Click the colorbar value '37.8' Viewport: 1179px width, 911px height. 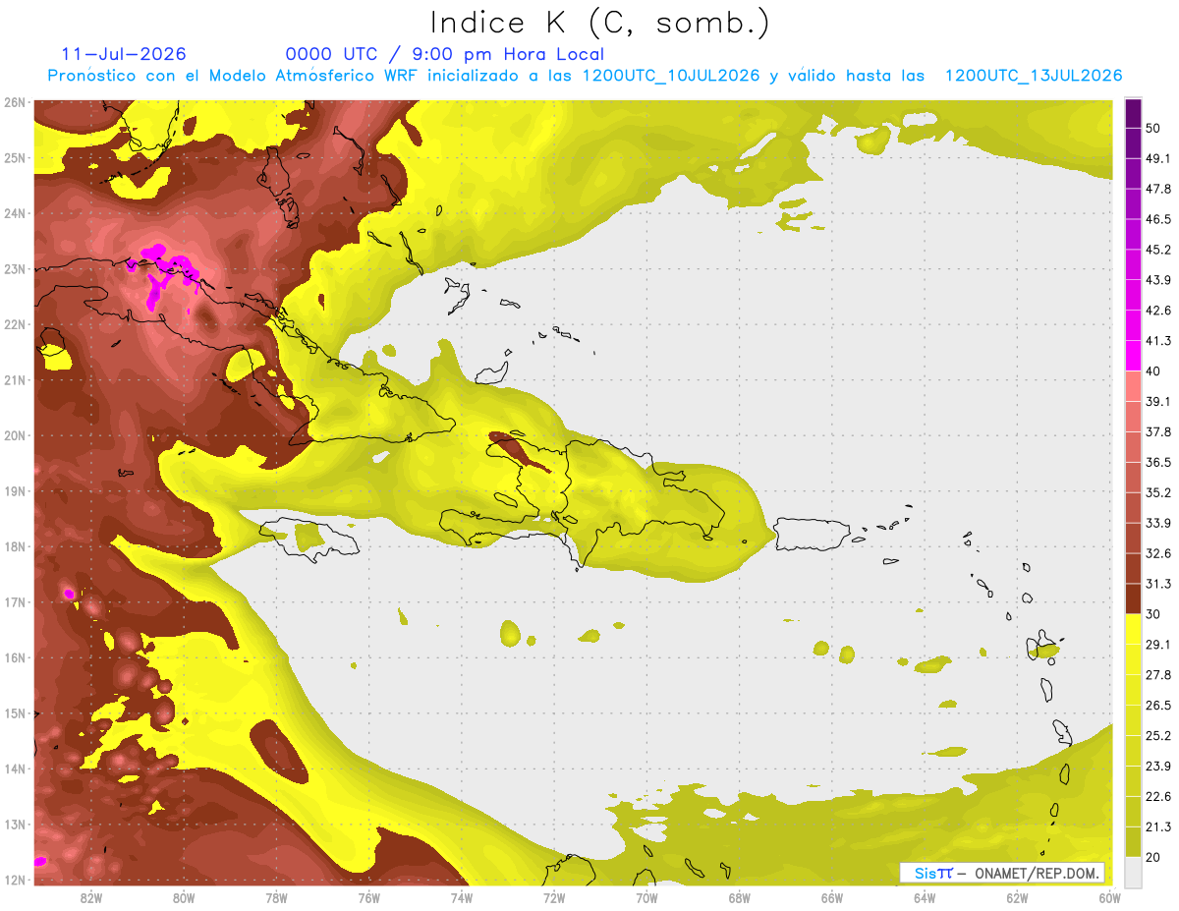coord(1158,431)
